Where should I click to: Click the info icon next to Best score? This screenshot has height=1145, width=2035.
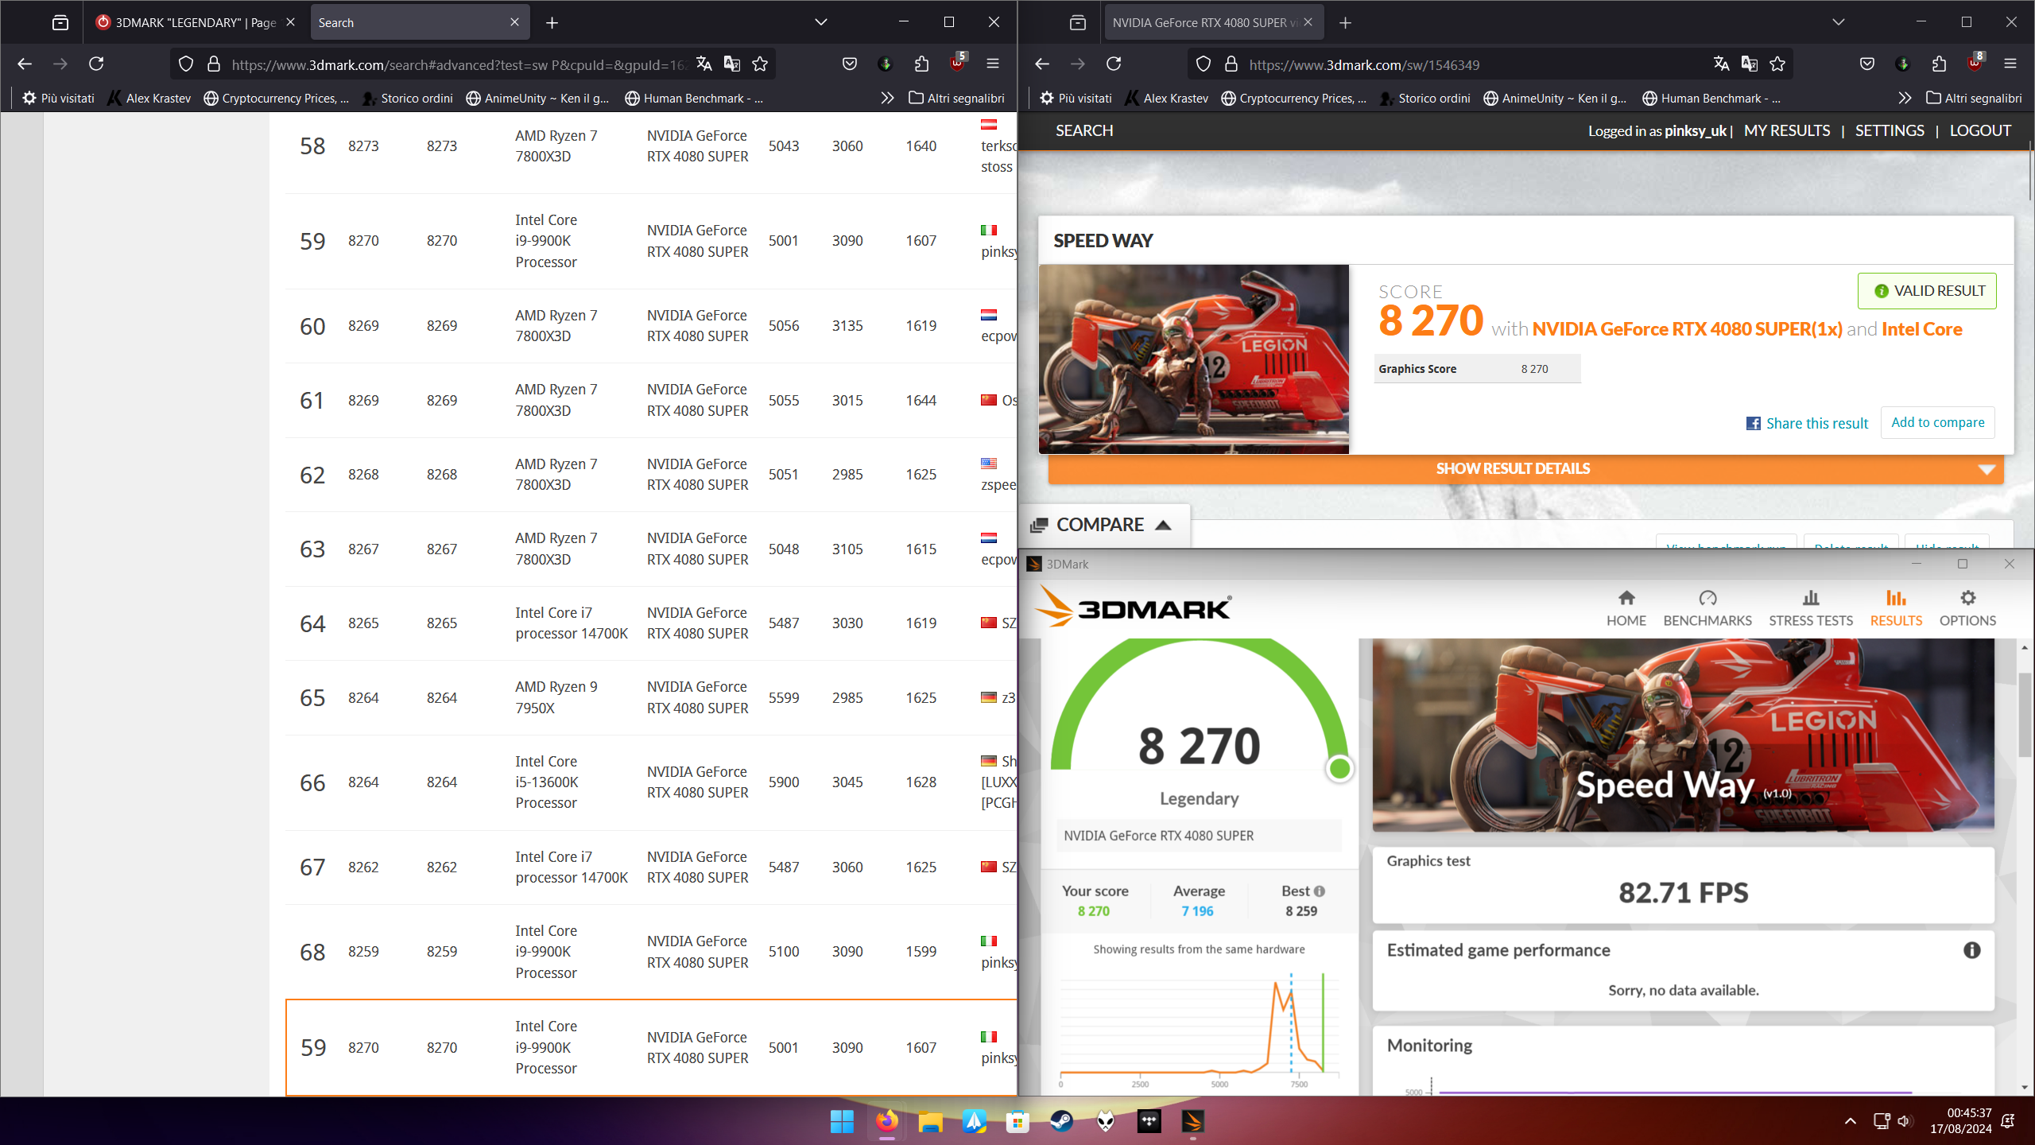(x=1320, y=891)
